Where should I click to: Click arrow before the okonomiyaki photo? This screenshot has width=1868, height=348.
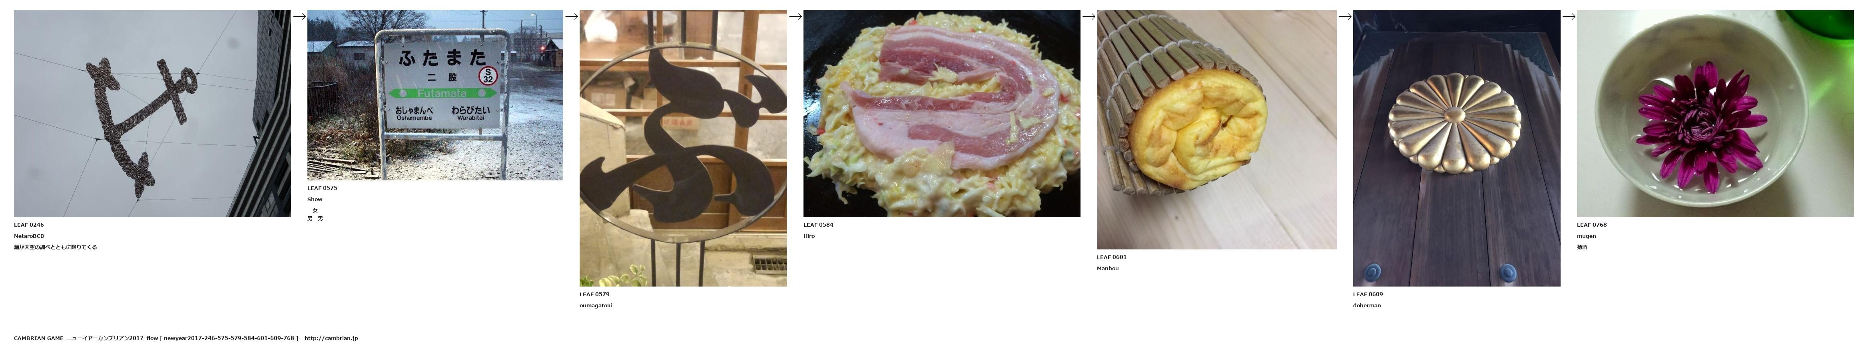[x=795, y=17]
